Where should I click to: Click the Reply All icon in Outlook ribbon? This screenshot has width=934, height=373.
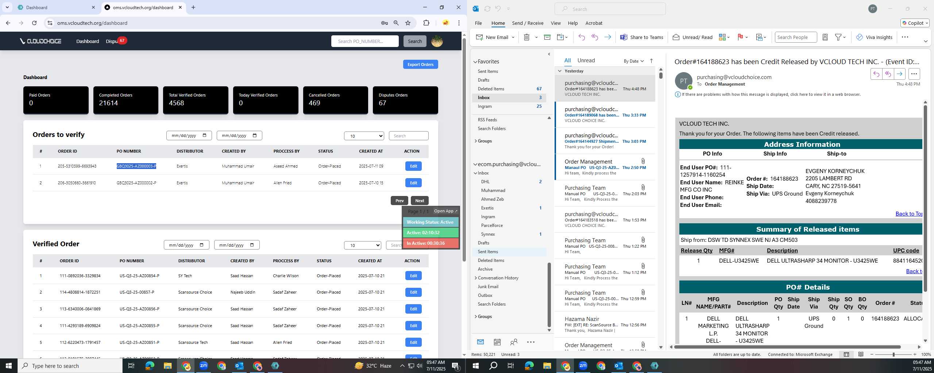click(x=595, y=37)
